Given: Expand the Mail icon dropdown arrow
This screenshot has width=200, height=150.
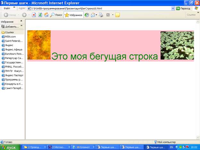Looking at the screenshot, I should pyautogui.click(x=96, y=15).
